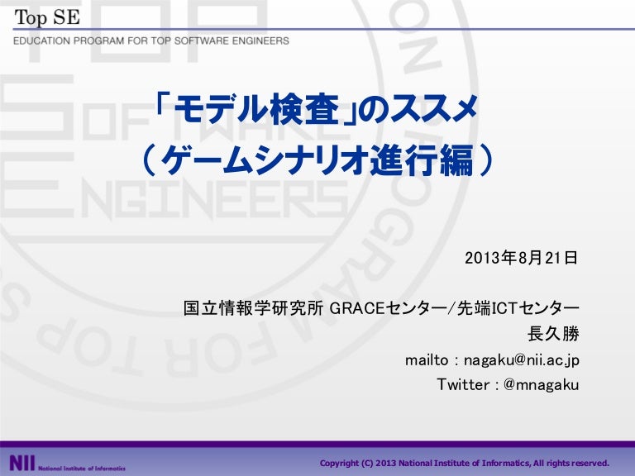
Task: Click the Twitter label before the handle
Action: click(462, 384)
